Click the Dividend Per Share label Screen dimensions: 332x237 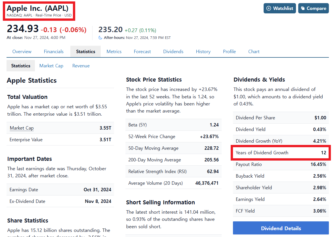pos(255,118)
